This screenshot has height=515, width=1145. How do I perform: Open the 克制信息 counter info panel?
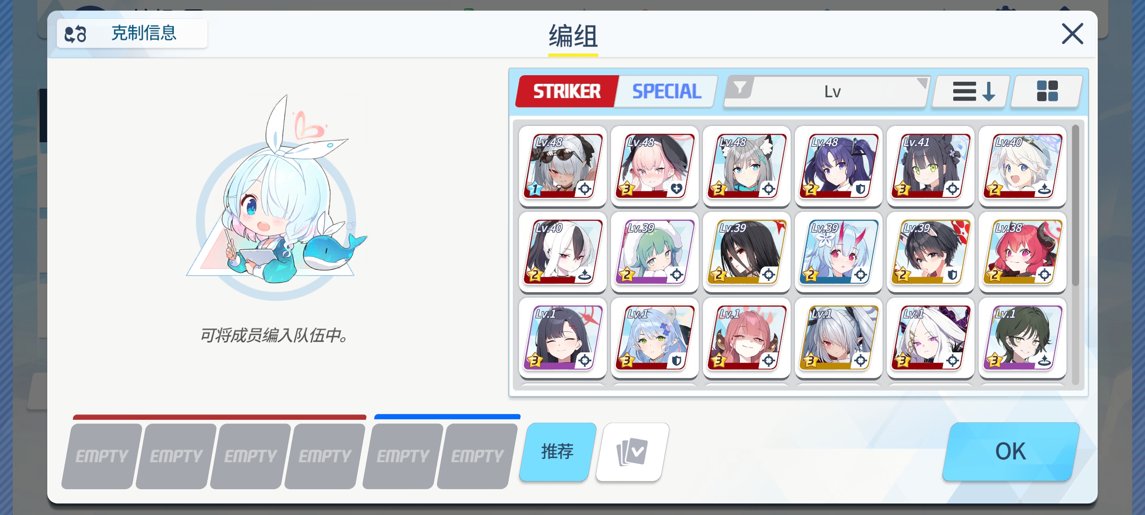[x=132, y=34]
